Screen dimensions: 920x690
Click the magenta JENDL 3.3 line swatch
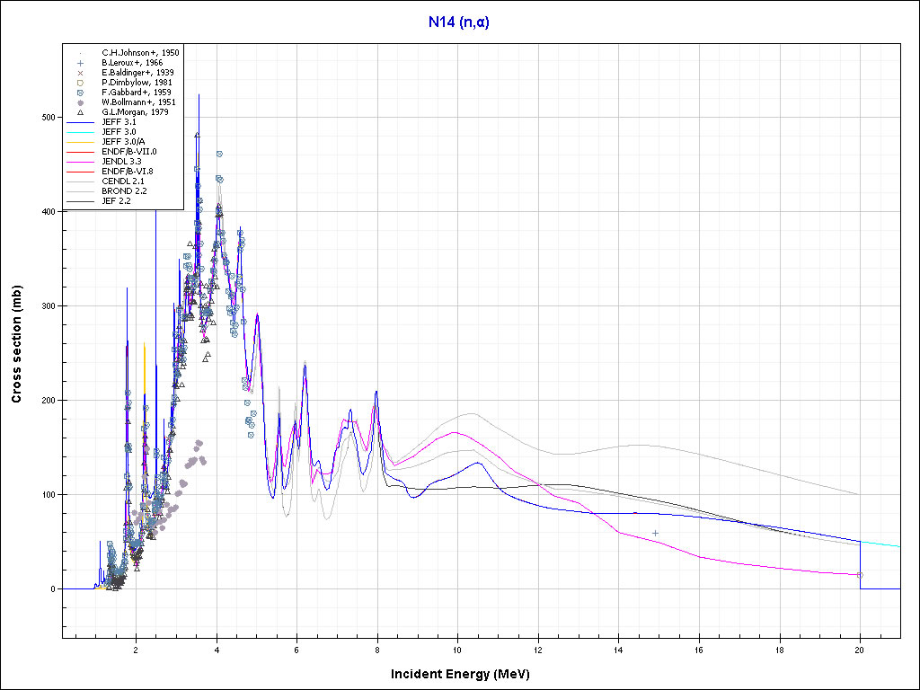tap(81, 162)
